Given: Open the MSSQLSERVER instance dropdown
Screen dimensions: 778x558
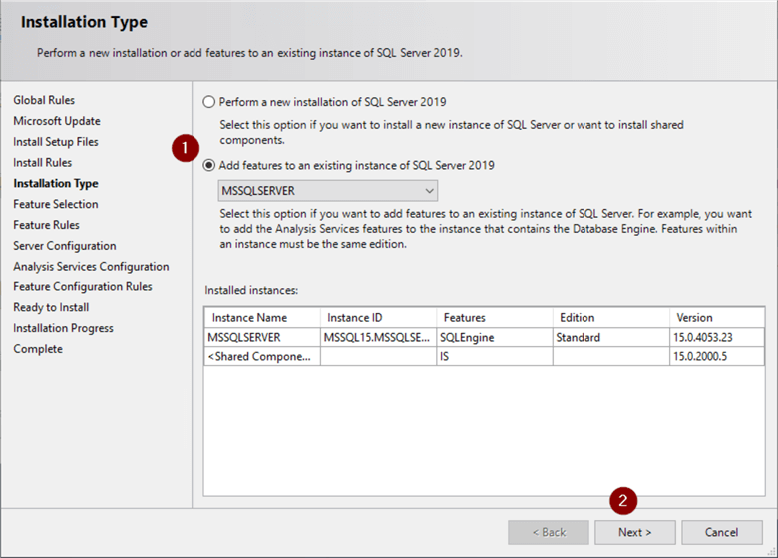Looking at the screenshot, I should (x=327, y=190).
